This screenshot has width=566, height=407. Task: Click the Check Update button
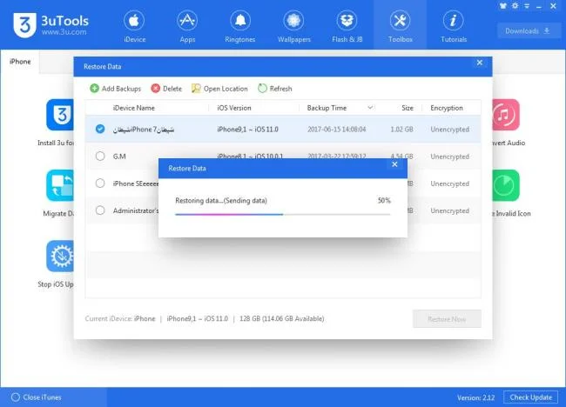pyautogui.click(x=530, y=397)
